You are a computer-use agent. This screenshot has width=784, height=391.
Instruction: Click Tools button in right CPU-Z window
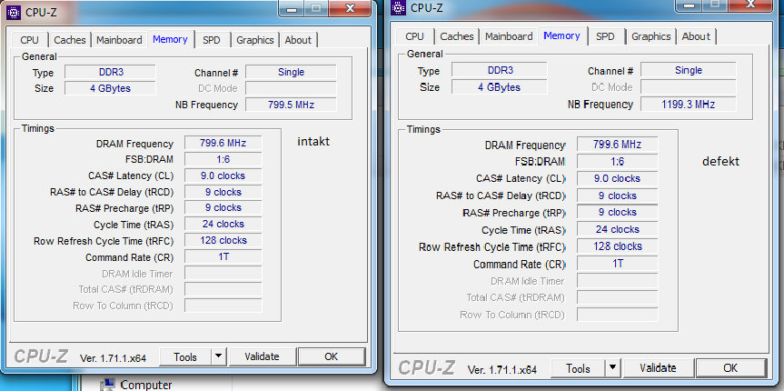point(579,368)
